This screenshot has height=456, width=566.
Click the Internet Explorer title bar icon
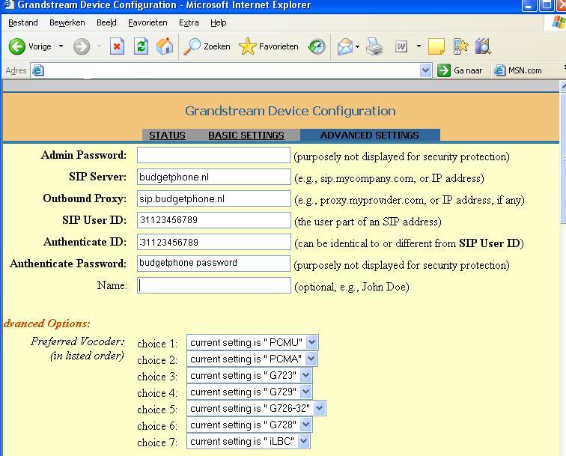pos(8,5)
